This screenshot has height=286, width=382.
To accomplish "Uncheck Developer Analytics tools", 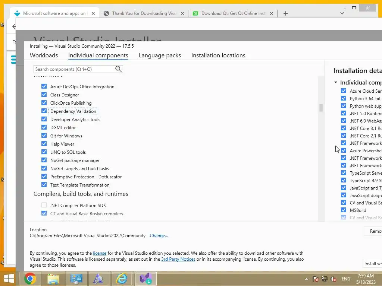I will coord(44,119).
